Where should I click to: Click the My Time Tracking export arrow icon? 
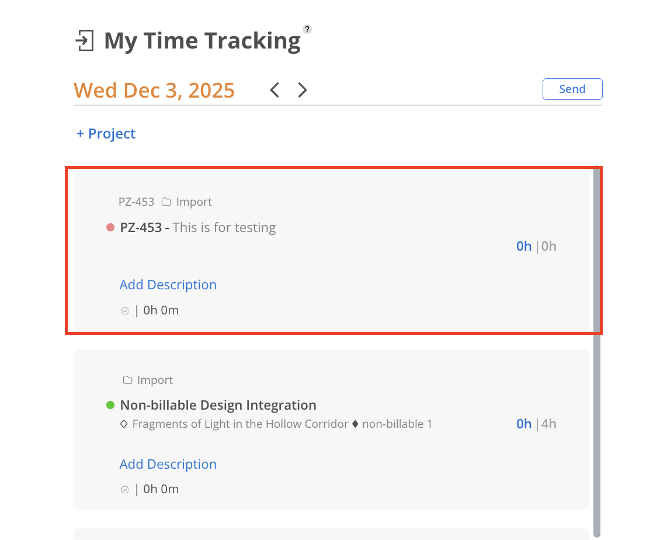click(85, 41)
